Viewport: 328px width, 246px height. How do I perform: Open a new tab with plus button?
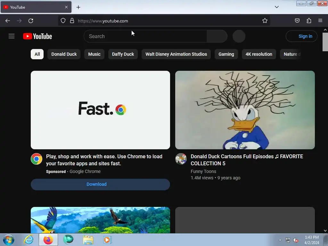point(78,7)
